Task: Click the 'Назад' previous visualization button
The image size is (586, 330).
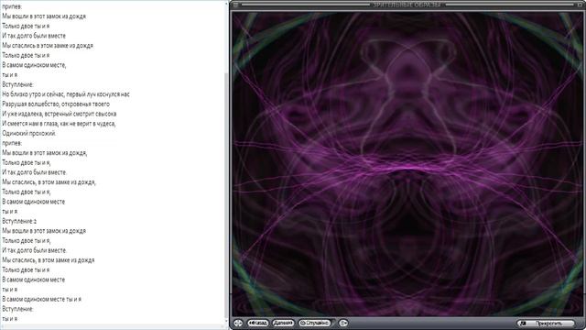Action: pyautogui.click(x=257, y=323)
